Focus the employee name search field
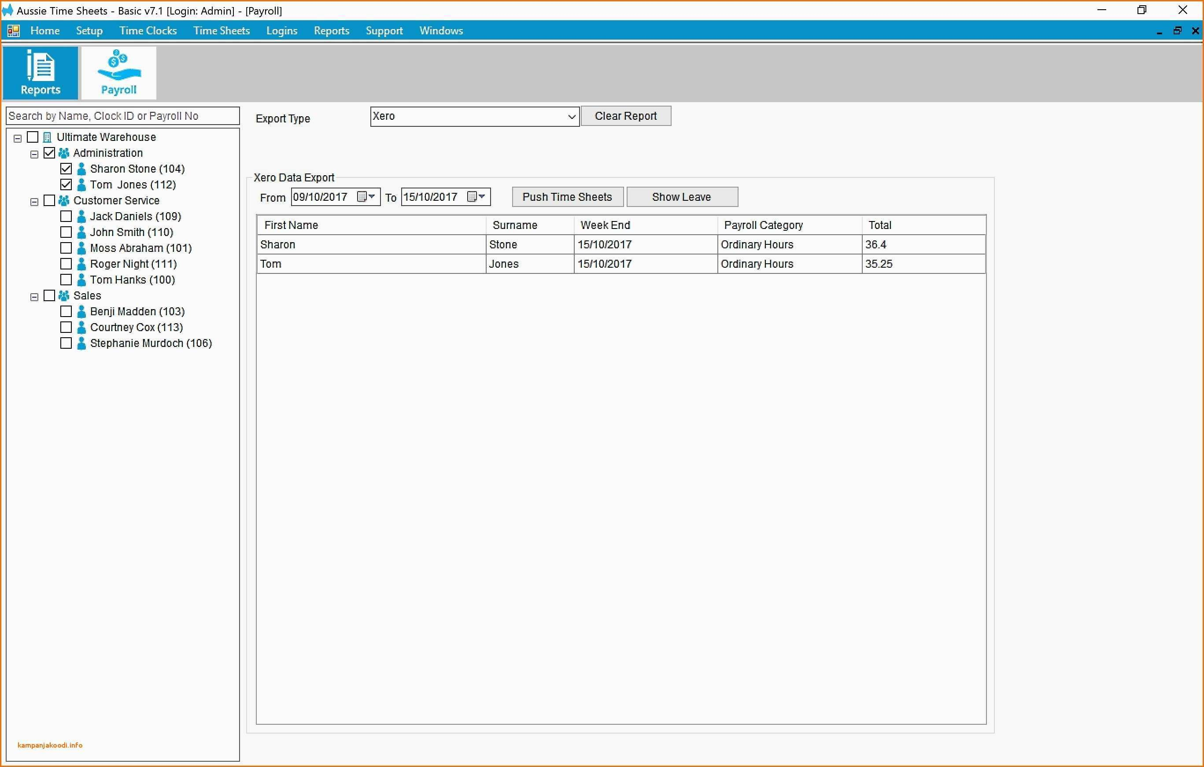The width and height of the screenshot is (1204, 767). point(122,116)
